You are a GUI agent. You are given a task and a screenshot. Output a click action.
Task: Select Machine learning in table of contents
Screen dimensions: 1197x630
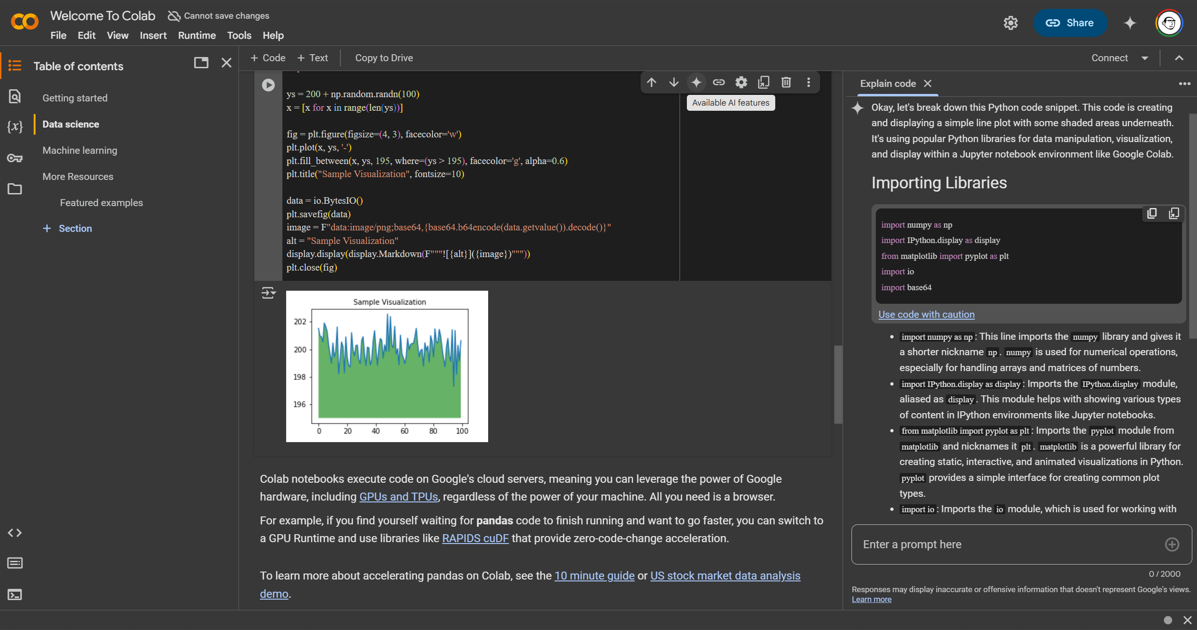80,150
